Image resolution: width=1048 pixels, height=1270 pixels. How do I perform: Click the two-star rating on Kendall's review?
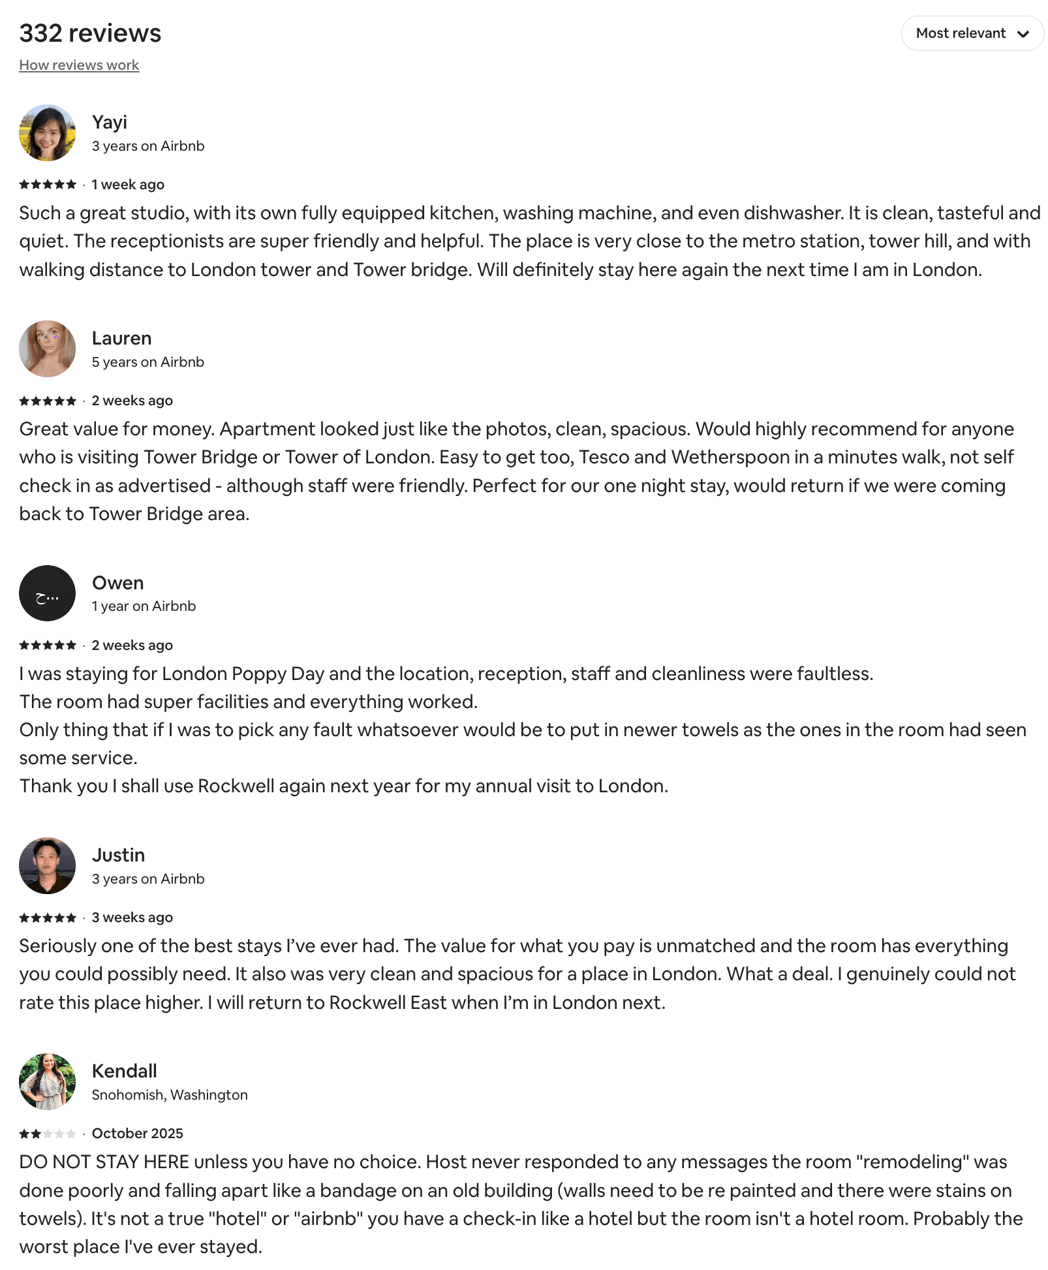tap(48, 1134)
